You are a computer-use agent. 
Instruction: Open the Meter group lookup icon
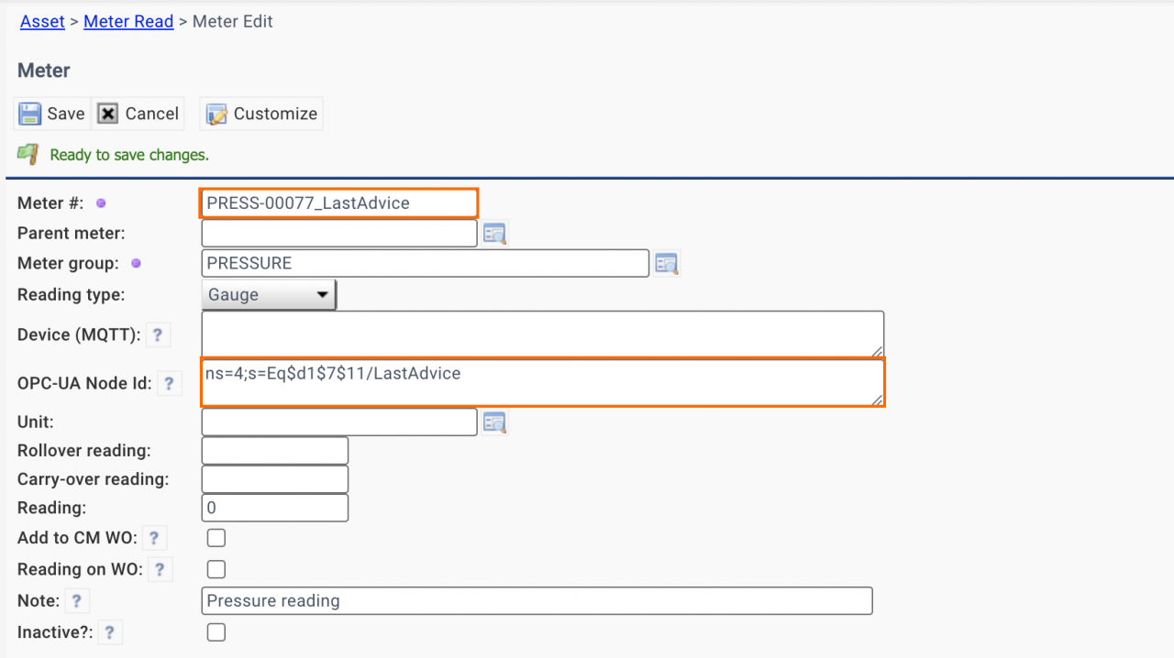(667, 264)
